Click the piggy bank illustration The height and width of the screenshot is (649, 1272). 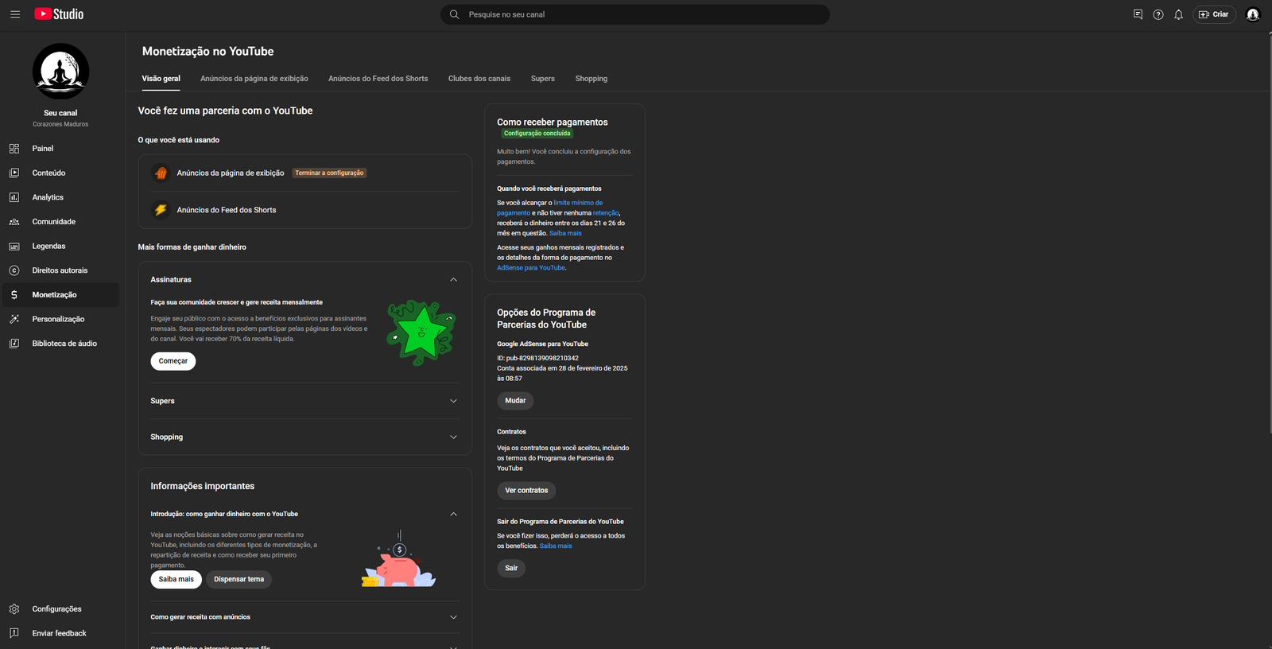[399, 559]
